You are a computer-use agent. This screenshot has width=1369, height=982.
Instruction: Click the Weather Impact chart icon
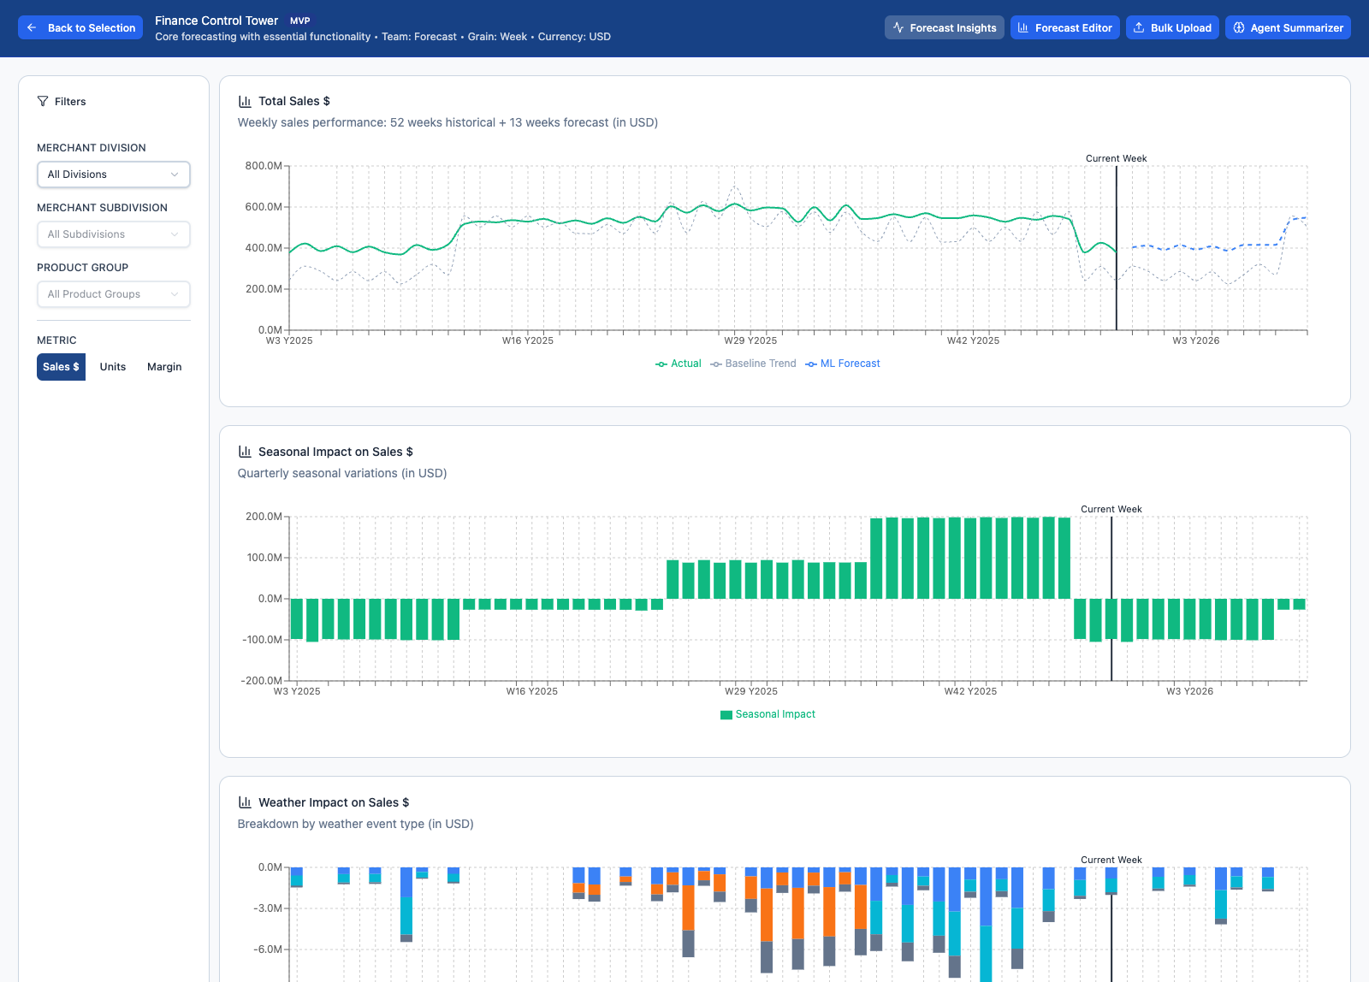click(245, 802)
